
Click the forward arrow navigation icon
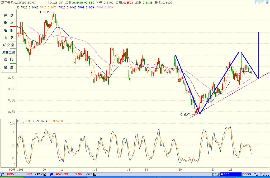point(262,2)
